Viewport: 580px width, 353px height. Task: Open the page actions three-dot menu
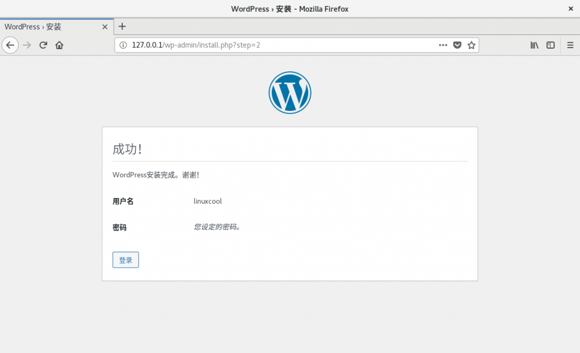coord(443,45)
